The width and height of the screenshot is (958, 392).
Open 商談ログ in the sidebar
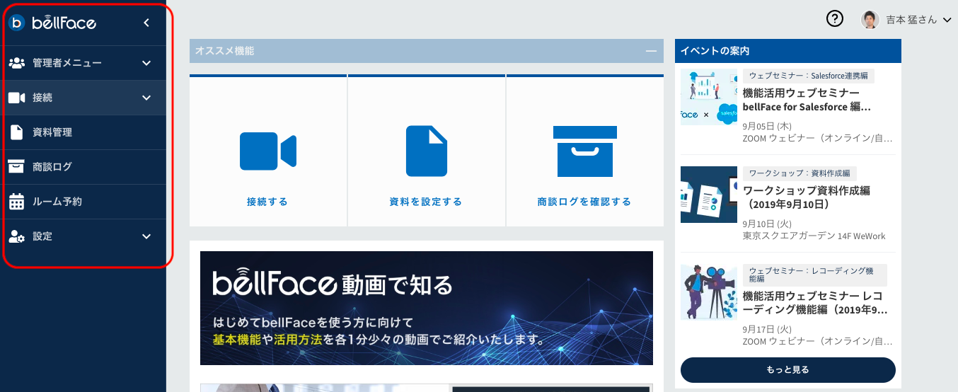click(83, 167)
